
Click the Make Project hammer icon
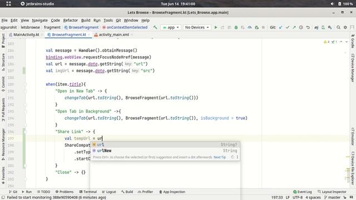coord(155,27)
